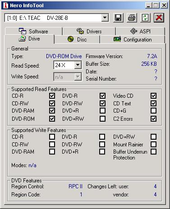Minimize the Nero InfoTool window
Viewport: 170px width, 209px height.
pyautogui.click(x=148, y=5)
